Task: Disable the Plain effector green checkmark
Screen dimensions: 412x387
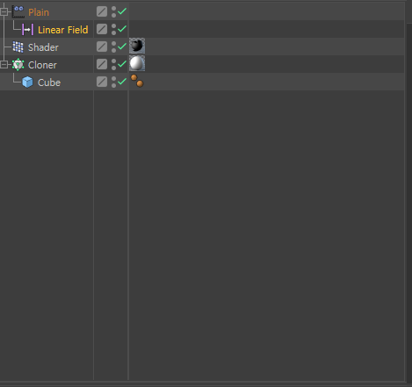Action: [x=122, y=11]
